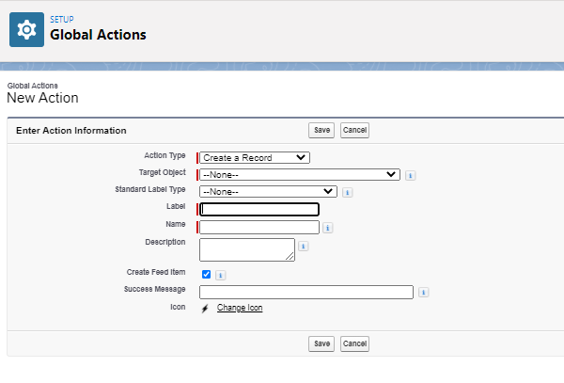This screenshot has height=383, width=564.
Task: Open the Action Type dropdown
Action: pos(255,157)
